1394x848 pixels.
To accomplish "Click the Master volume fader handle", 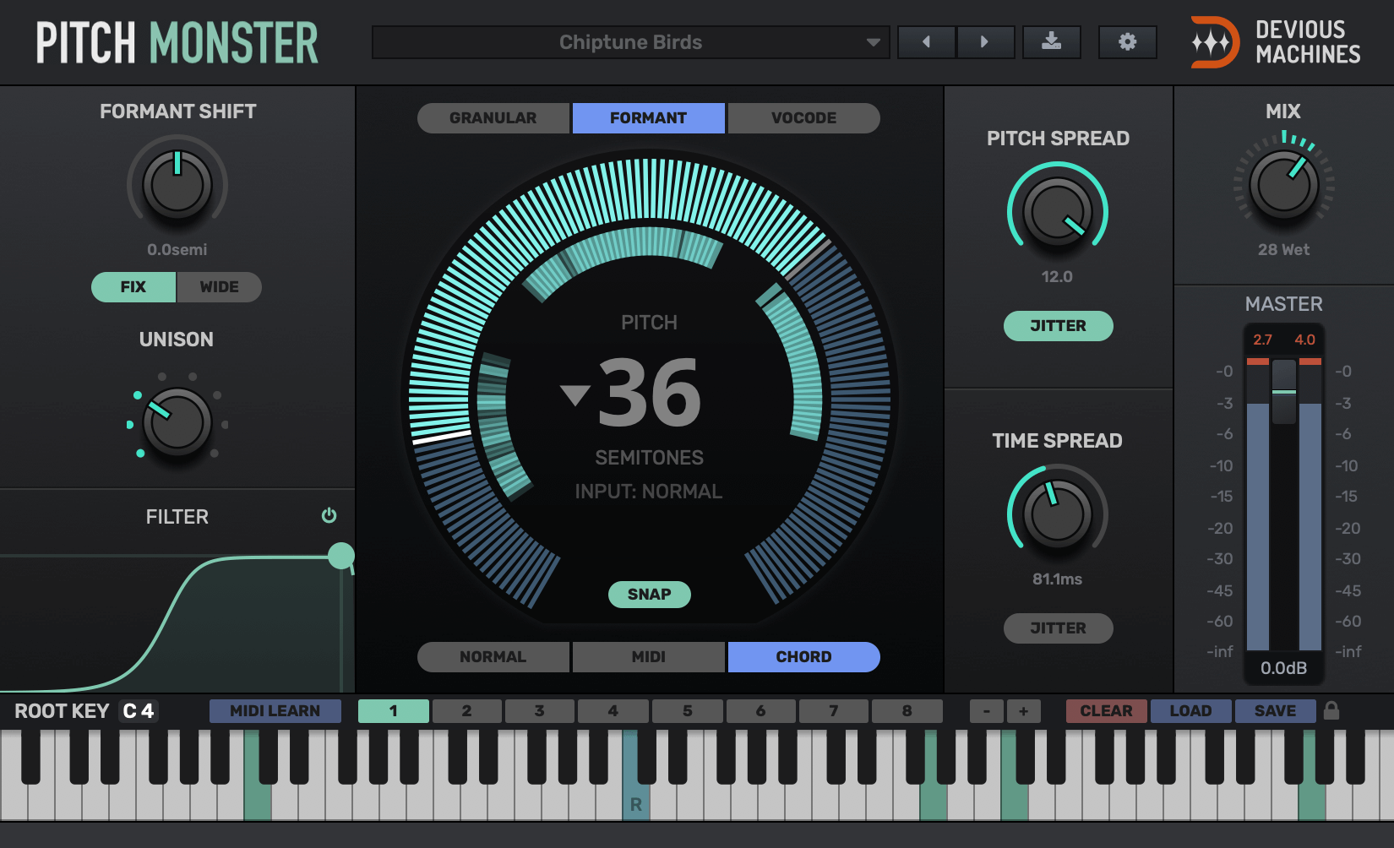I will (x=1284, y=392).
